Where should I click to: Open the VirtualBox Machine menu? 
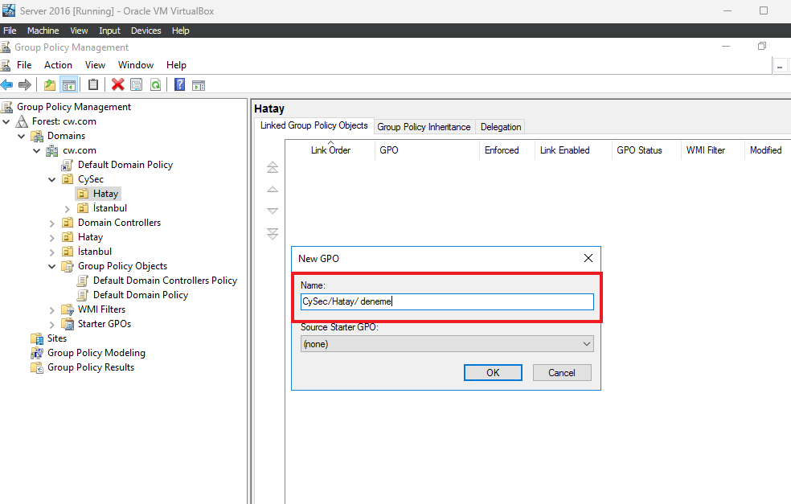[x=43, y=31]
